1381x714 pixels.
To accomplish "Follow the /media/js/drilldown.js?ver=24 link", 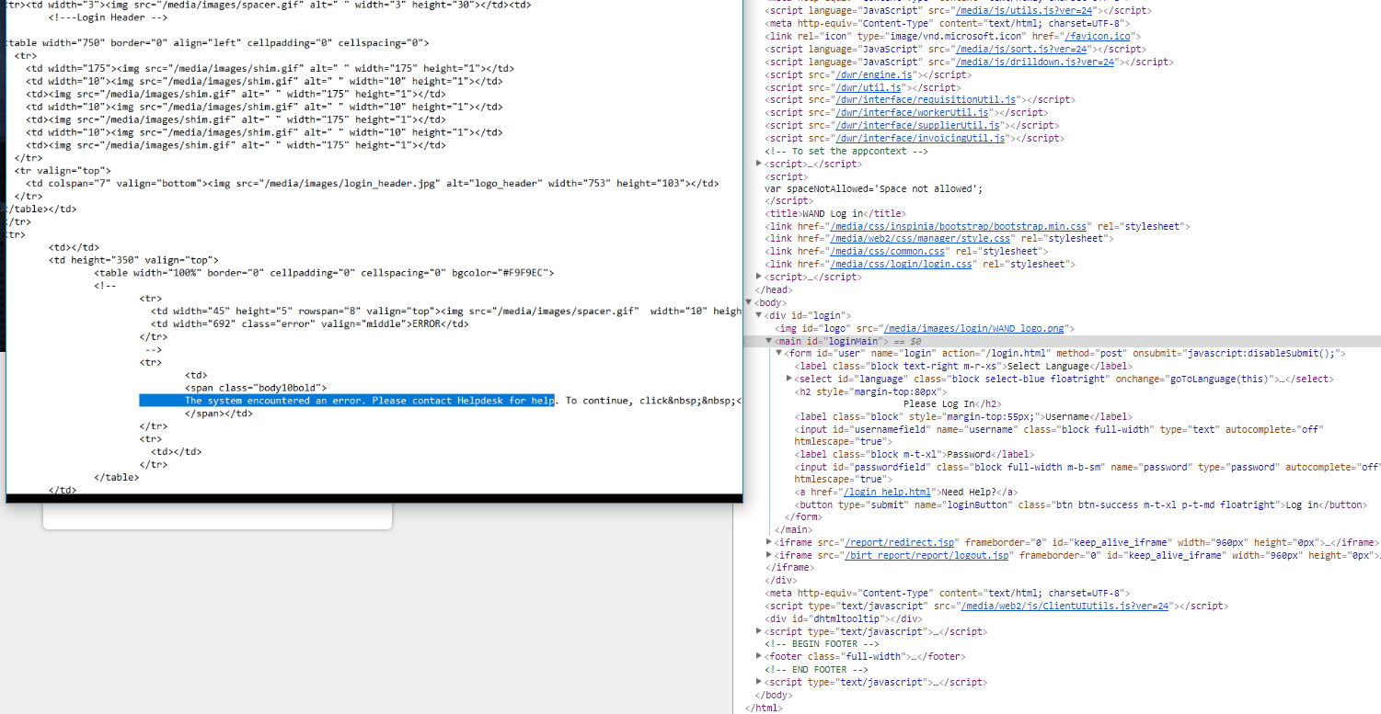I will (1035, 62).
